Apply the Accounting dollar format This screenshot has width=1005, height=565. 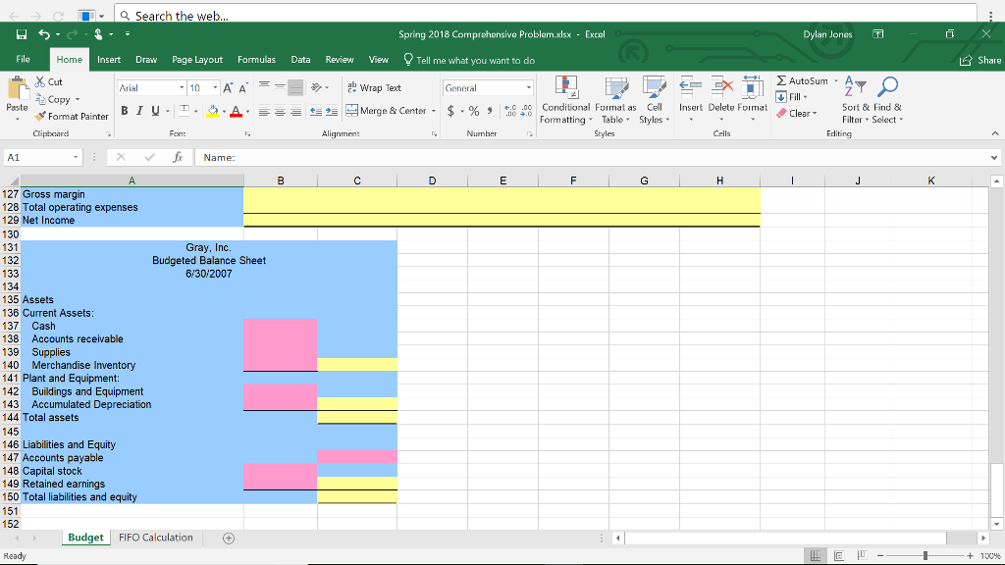(450, 112)
